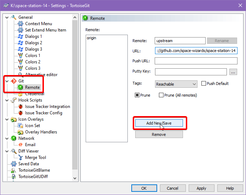Image resolution: width=246 pixels, height=195 pixels.
Task: Select origin in the remote list
Action: click(x=91, y=38)
